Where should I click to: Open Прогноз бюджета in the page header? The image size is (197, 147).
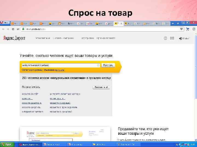[106, 38]
